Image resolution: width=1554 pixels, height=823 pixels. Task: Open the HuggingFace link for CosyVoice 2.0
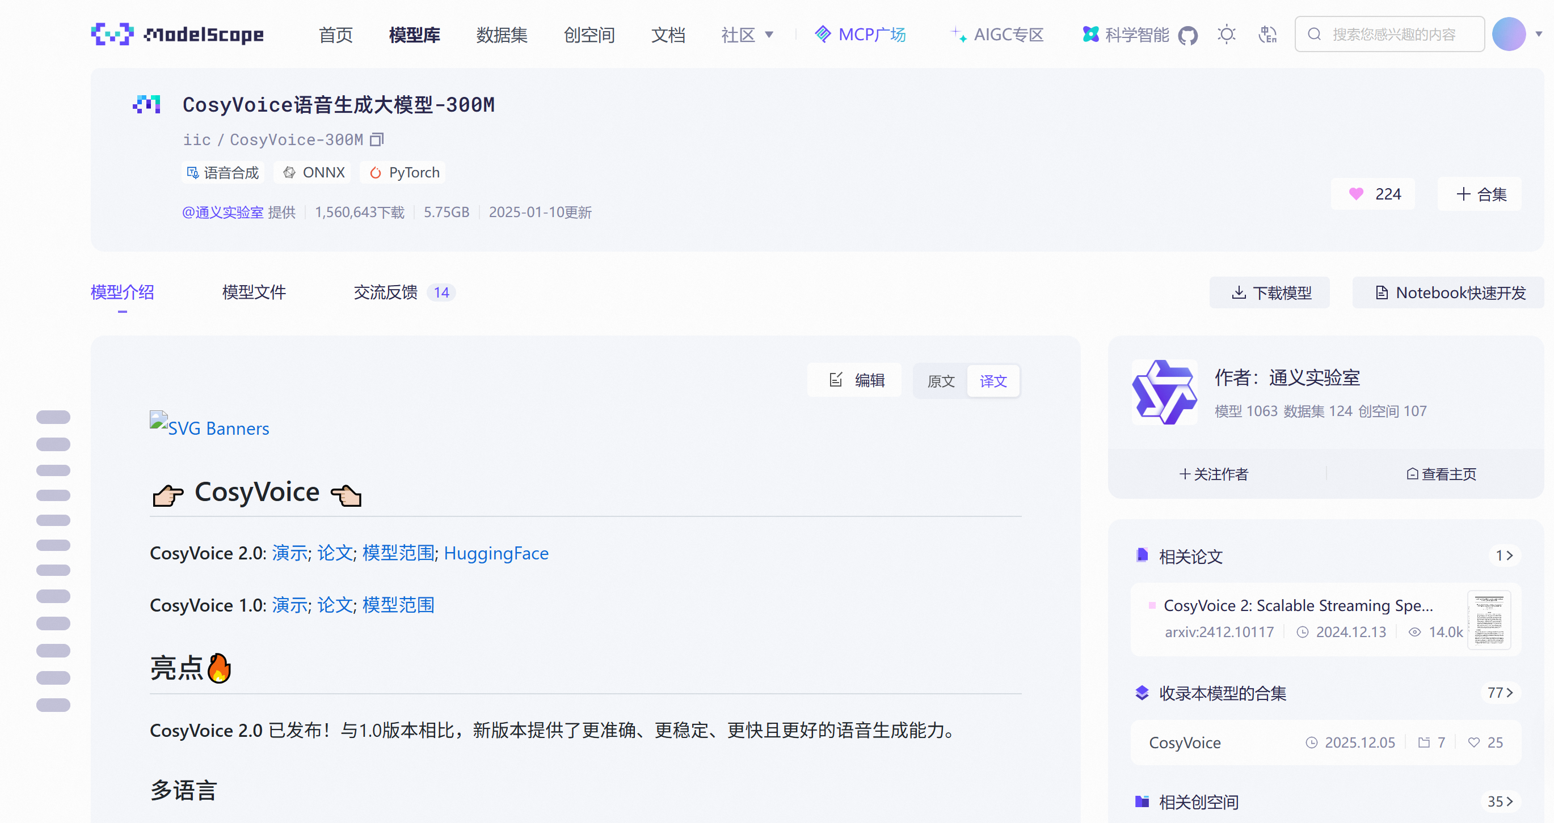[x=496, y=553]
